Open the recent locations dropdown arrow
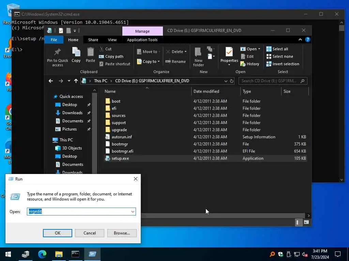 (69, 81)
